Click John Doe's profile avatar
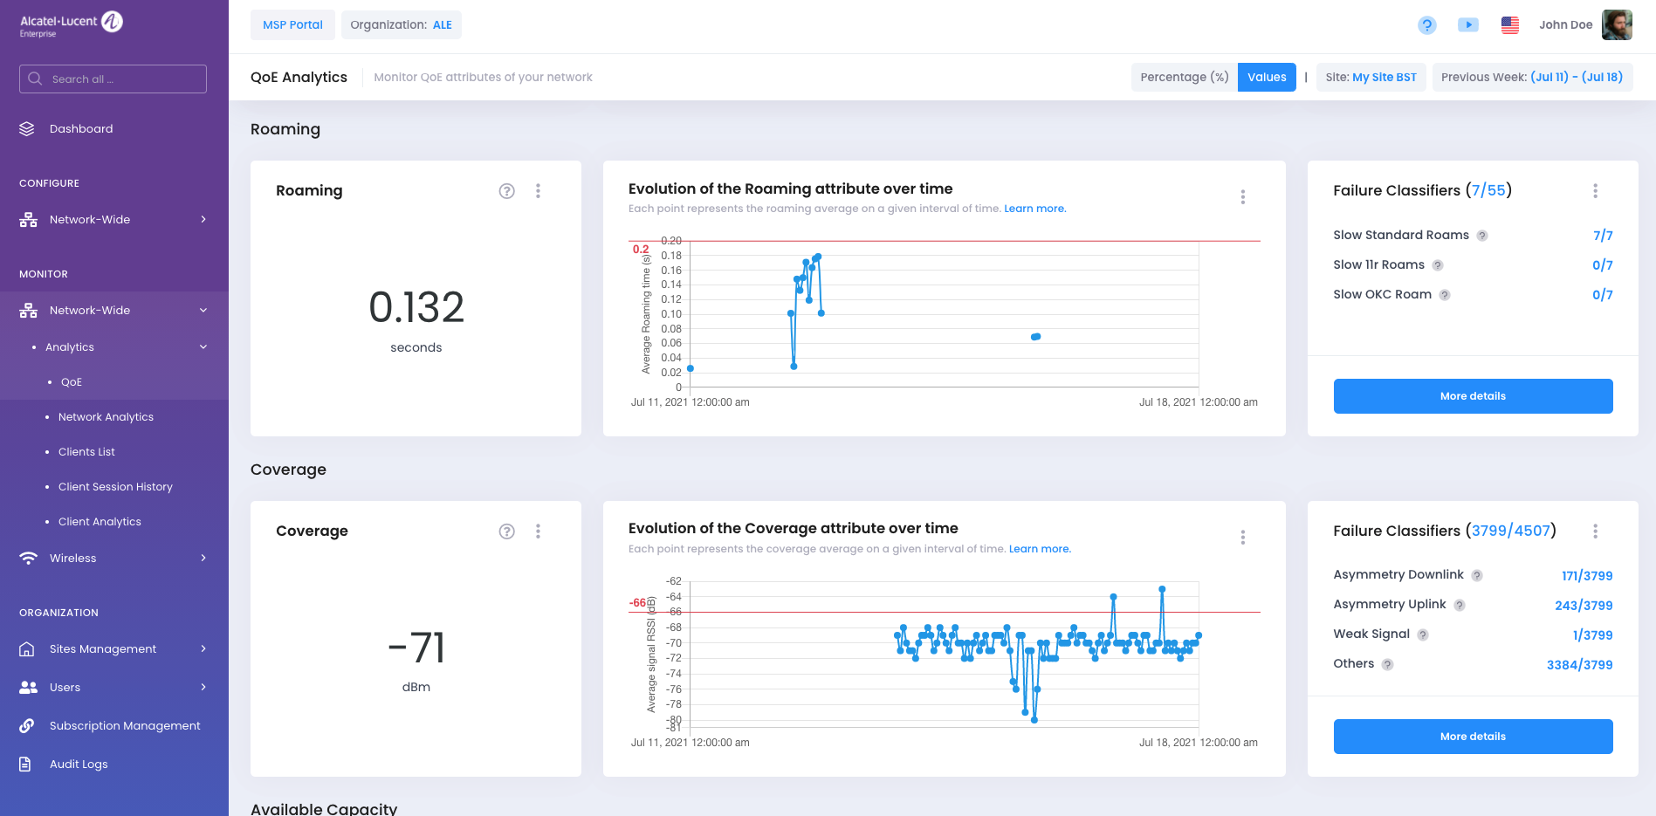This screenshot has width=1656, height=816. tap(1617, 24)
